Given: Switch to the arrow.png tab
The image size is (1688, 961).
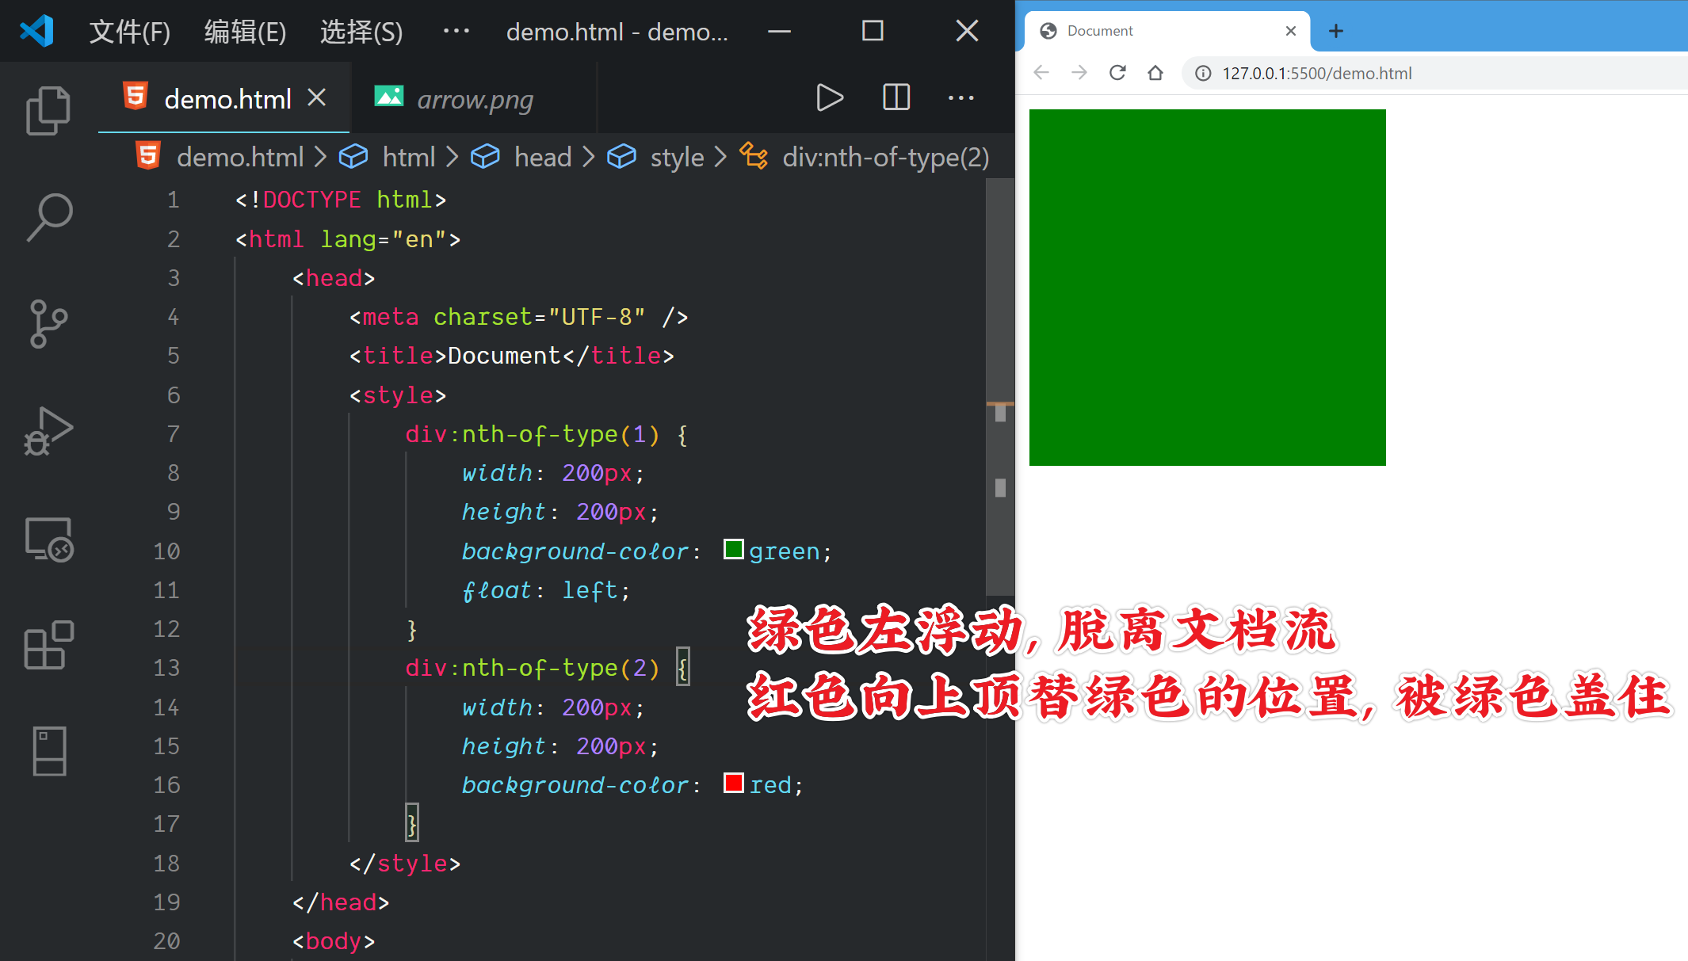Looking at the screenshot, I should pyautogui.click(x=474, y=99).
